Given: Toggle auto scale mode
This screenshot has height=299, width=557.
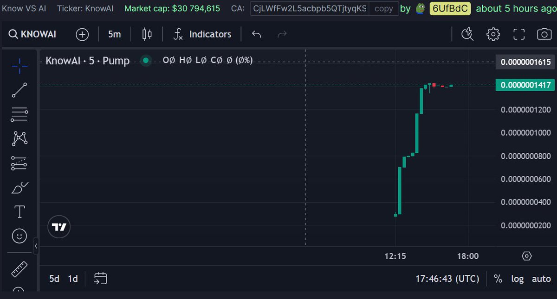Looking at the screenshot, I should [x=541, y=279].
